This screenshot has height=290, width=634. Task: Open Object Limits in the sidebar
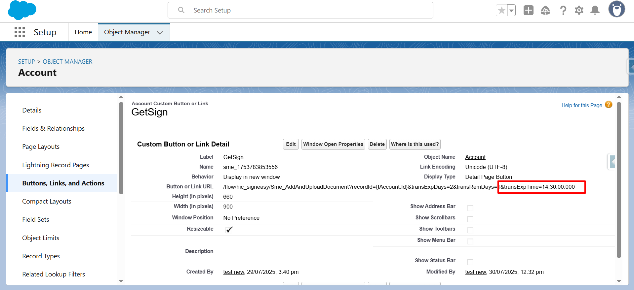(41, 238)
